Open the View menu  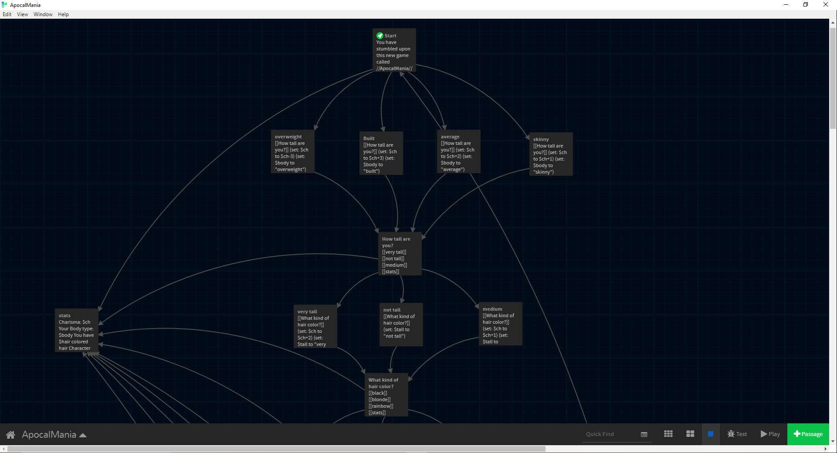click(22, 14)
